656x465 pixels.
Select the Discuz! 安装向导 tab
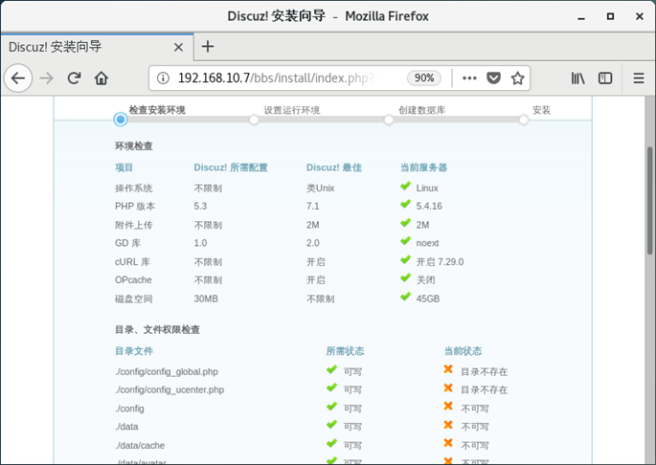coord(97,47)
